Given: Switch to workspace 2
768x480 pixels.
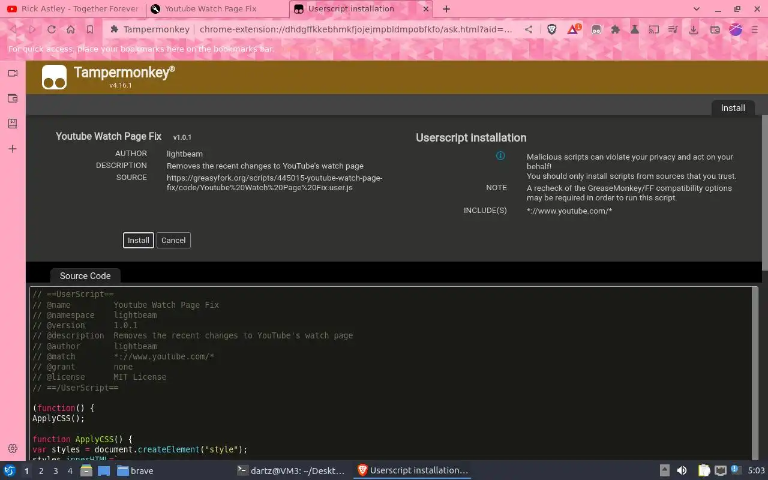Looking at the screenshot, I should tap(41, 471).
